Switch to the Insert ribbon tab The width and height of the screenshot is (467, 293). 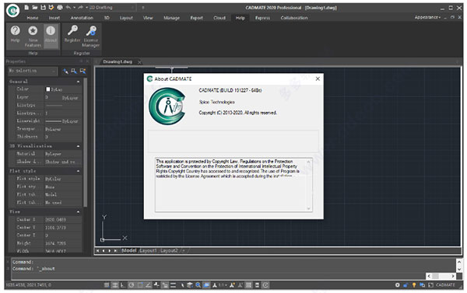tap(54, 18)
